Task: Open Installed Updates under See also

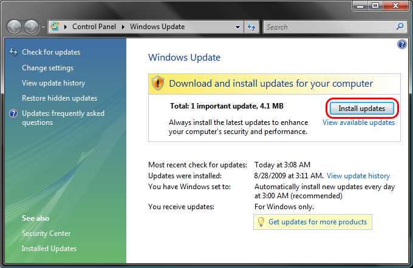Action: coord(49,249)
